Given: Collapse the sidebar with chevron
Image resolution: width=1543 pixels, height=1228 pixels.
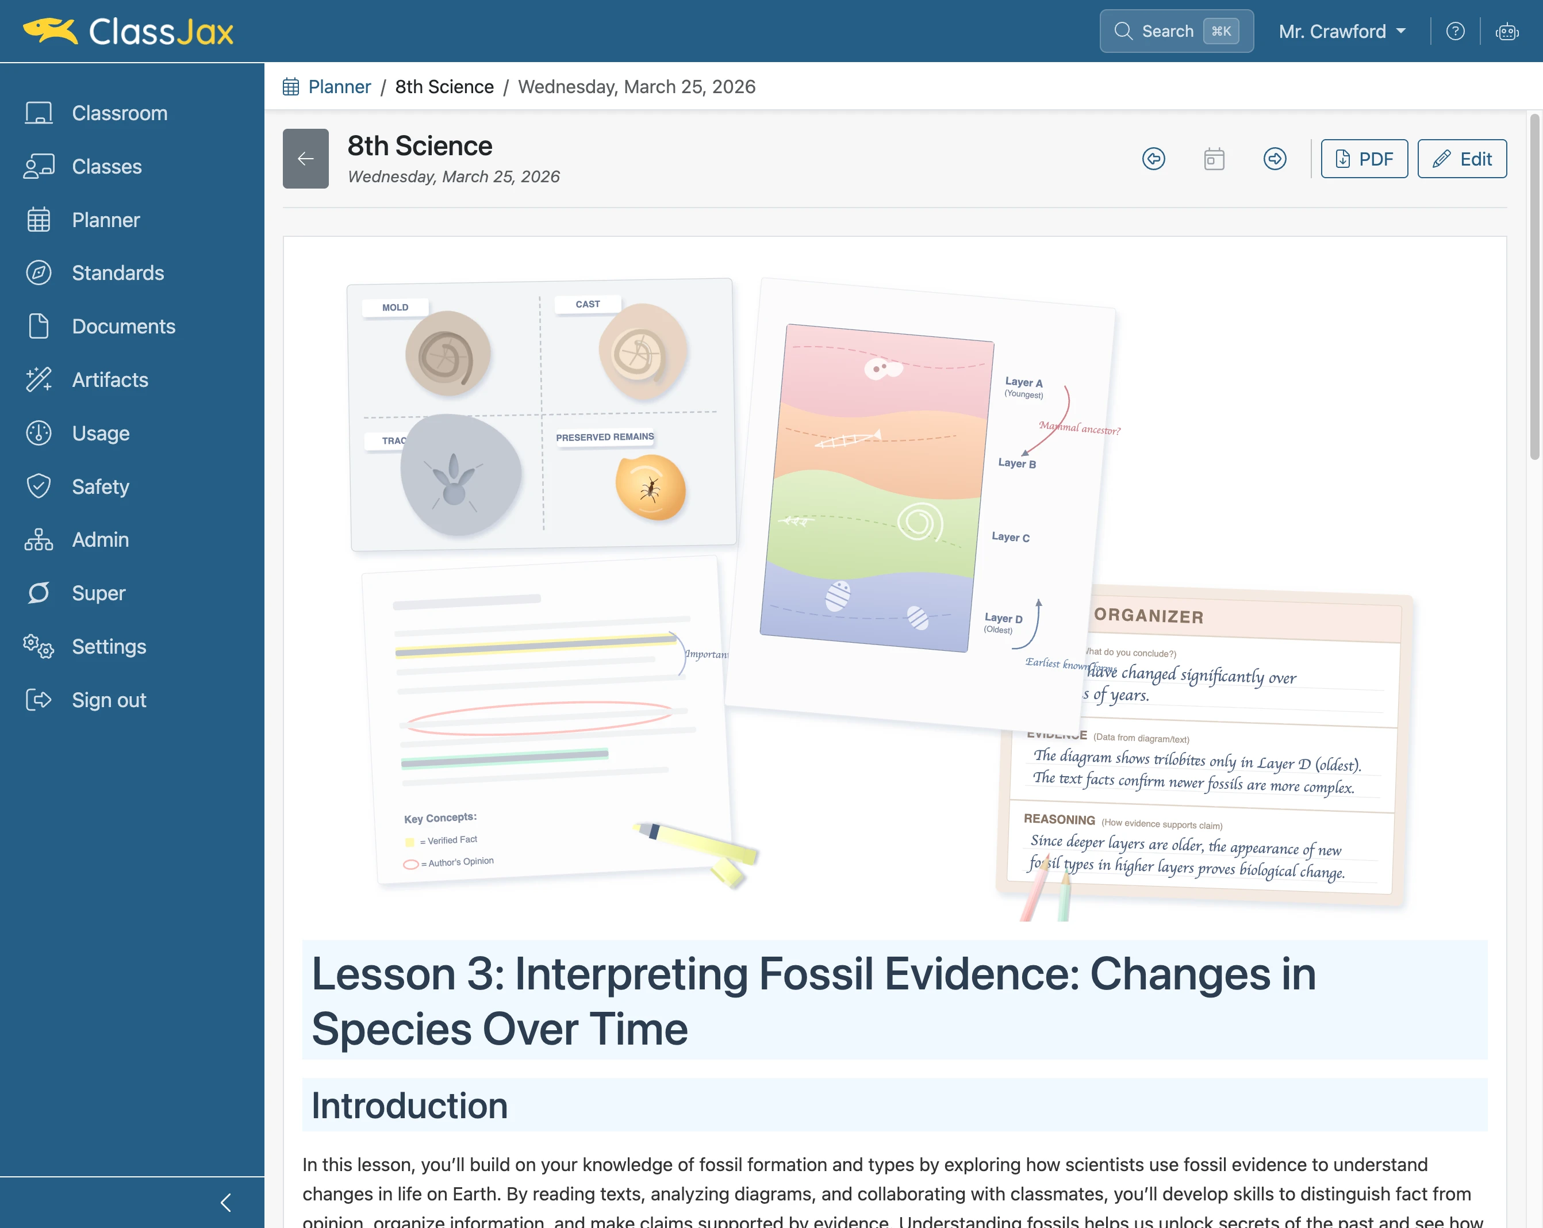Looking at the screenshot, I should tap(225, 1202).
